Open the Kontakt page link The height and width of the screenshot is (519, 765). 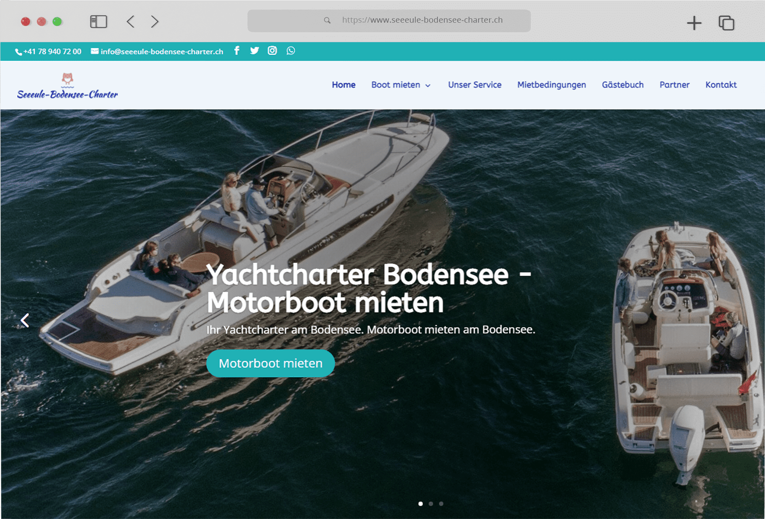point(721,85)
